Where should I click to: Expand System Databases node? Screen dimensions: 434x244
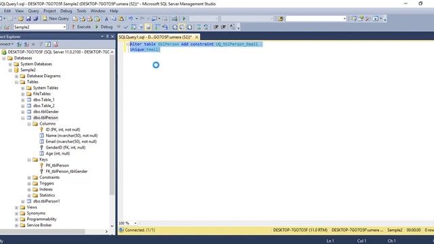10,64
